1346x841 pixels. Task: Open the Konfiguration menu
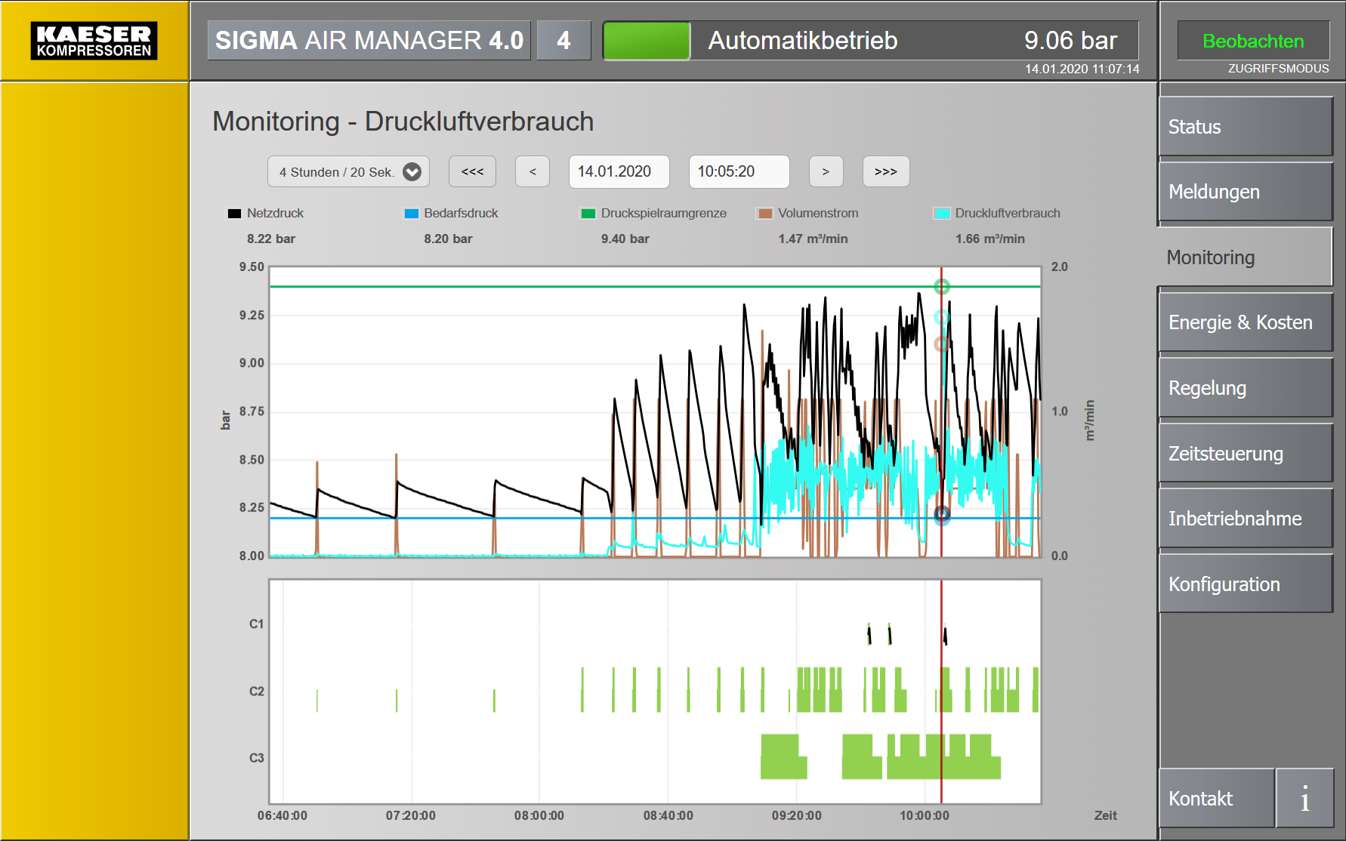pos(1246,584)
